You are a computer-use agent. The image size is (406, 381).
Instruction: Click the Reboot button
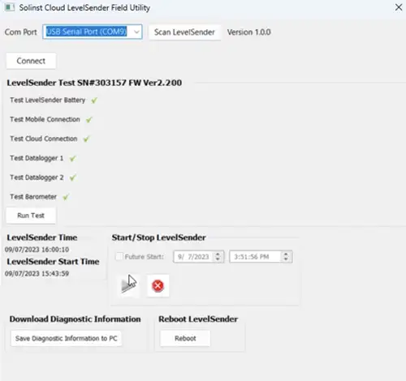pyautogui.click(x=185, y=338)
